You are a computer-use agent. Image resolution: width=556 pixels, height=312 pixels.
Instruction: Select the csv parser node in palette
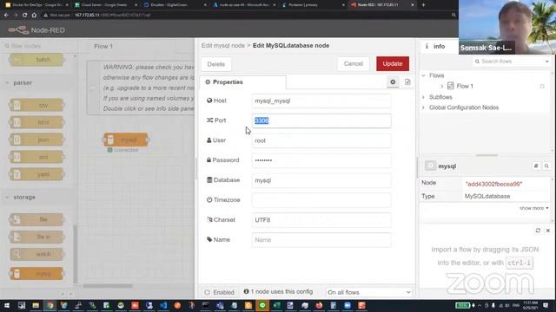(x=36, y=106)
